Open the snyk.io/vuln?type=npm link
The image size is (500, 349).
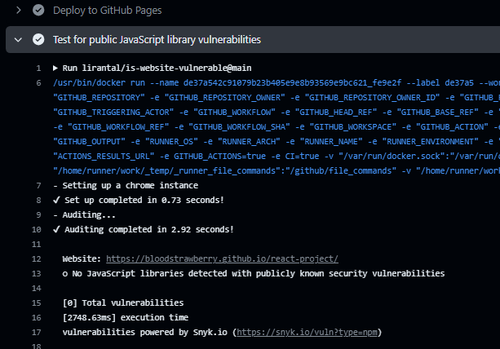[307, 332]
